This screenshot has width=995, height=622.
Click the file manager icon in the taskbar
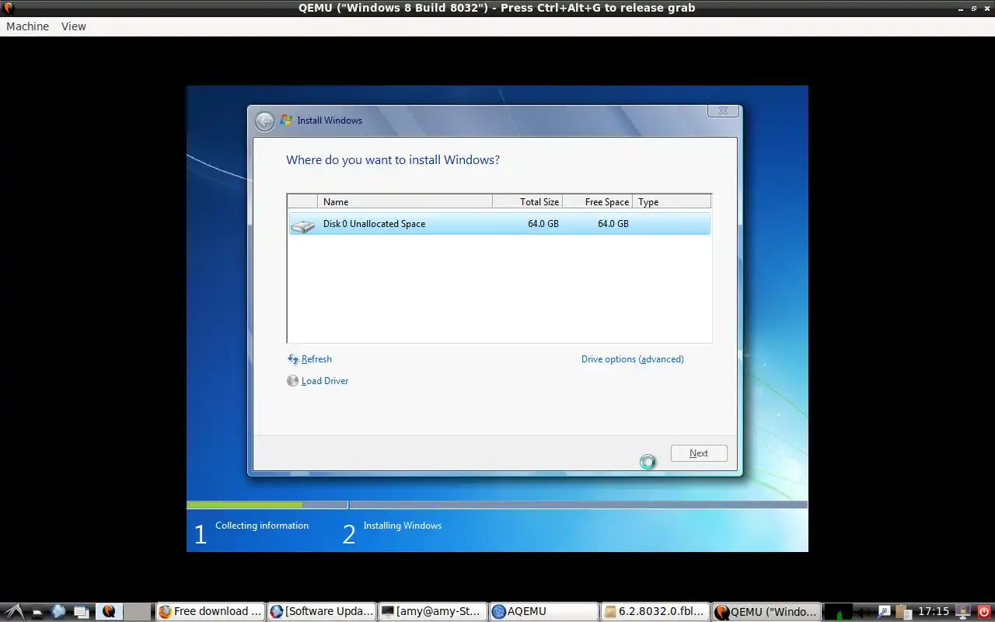(x=37, y=612)
